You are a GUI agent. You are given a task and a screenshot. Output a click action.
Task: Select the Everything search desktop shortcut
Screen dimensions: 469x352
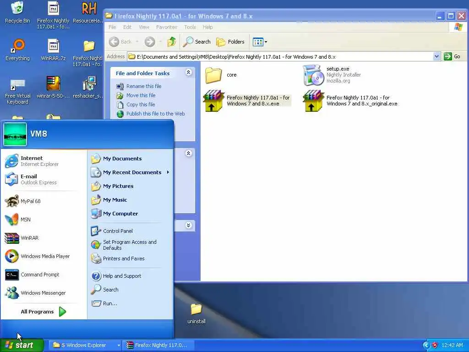point(17,50)
